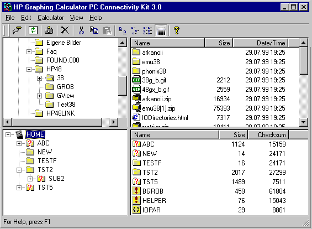Click the TST5 question folder icon in list
The height and width of the screenshot is (229, 312).
click(136, 181)
